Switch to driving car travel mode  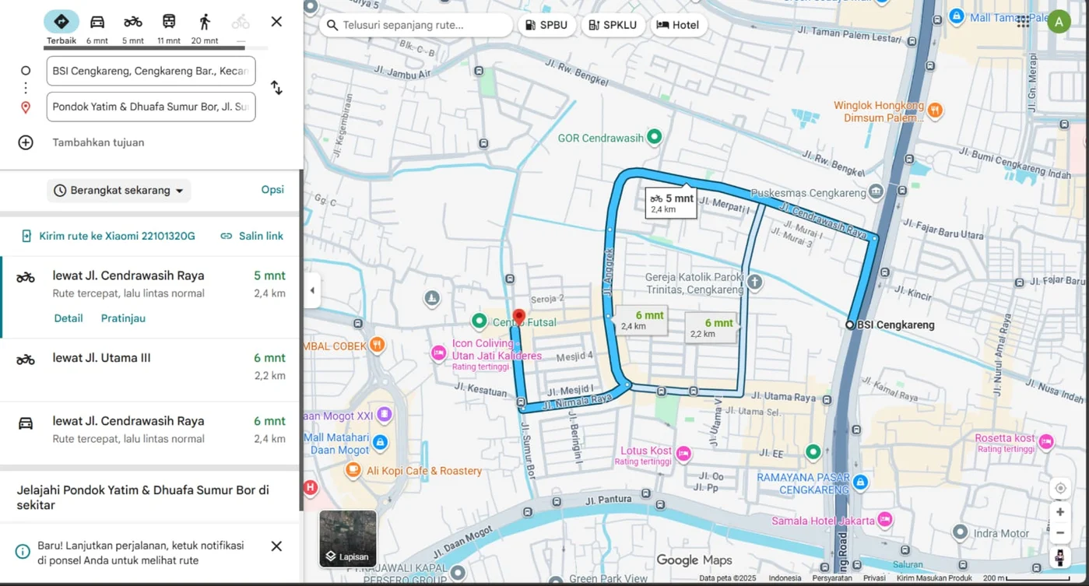pyautogui.click(x=97, y=27)
